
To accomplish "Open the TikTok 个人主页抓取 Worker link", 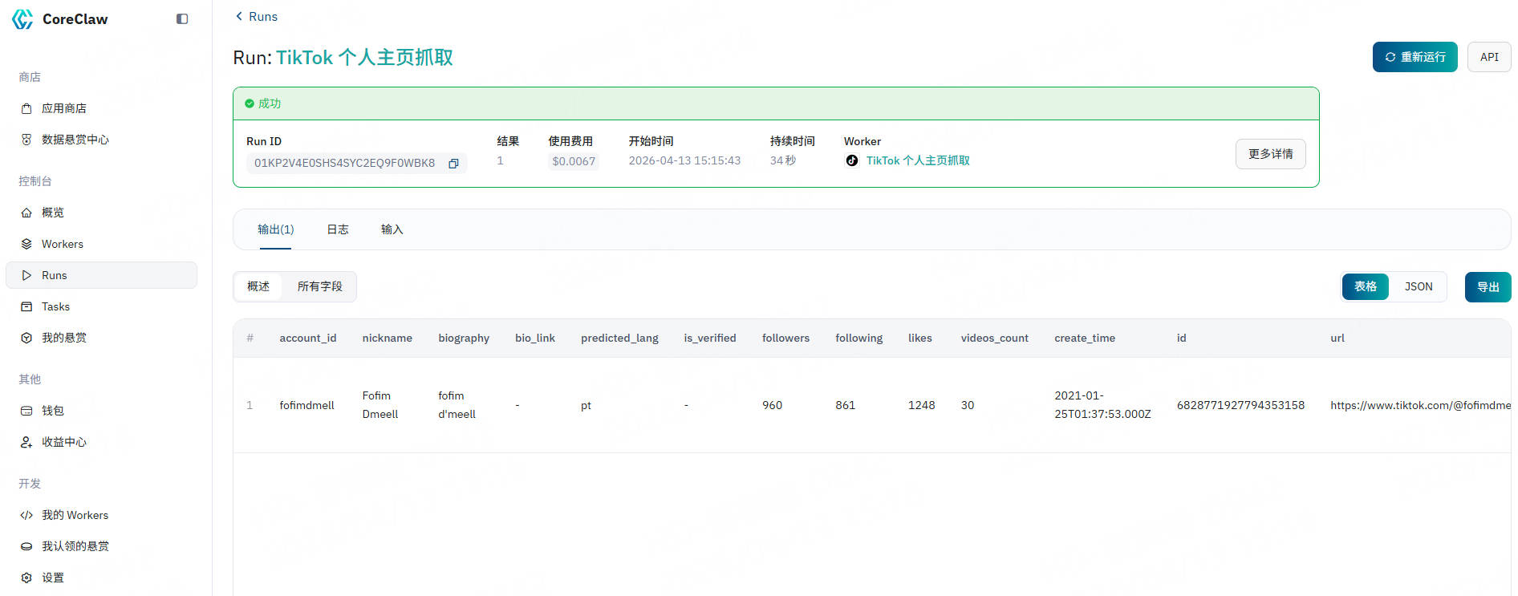I will pyautogui.click(x=917, y=160).
